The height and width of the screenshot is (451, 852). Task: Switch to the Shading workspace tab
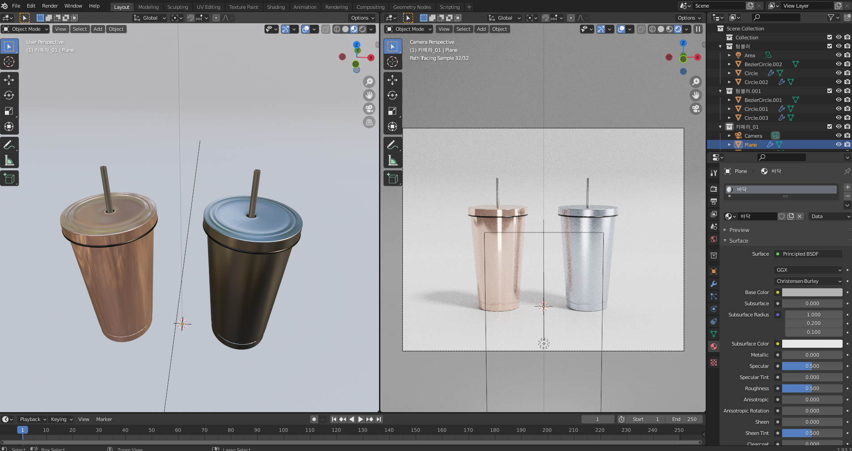coord(276,7)
